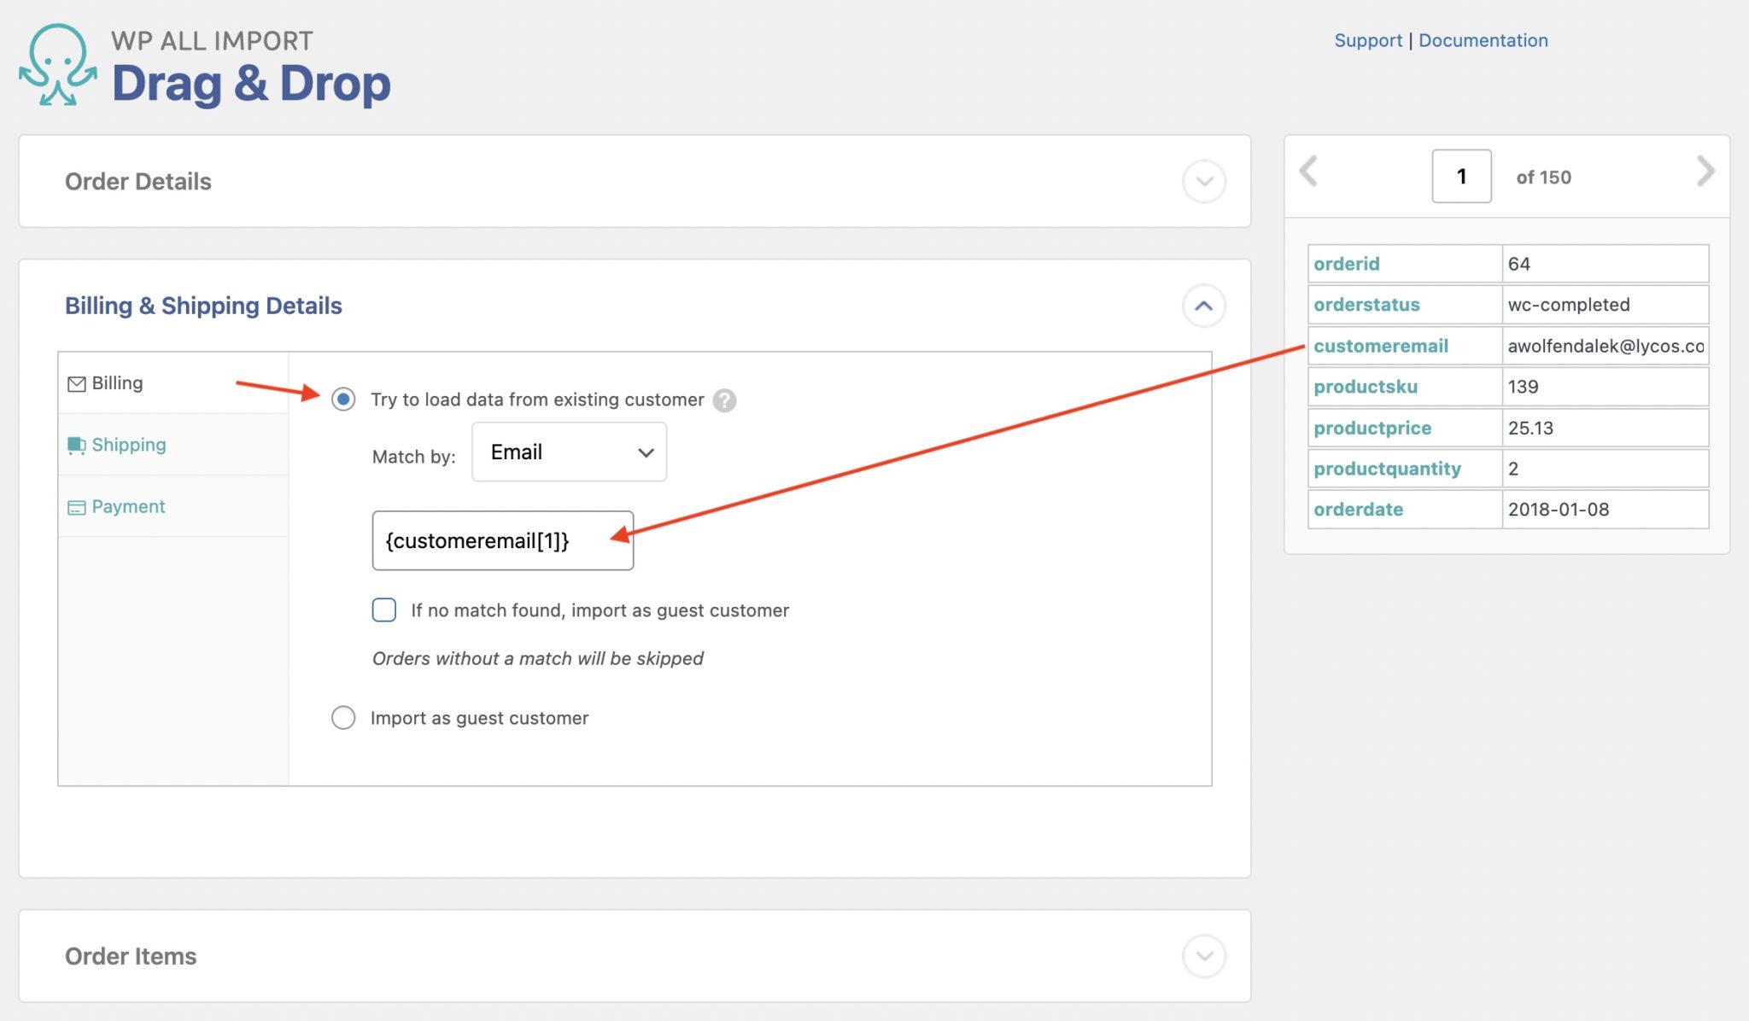Go to the next record with the right arrow

[1705, 171]
